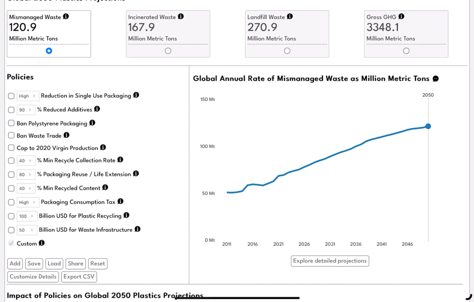474x302 pixels.
Task: Open the 100 Billion USD Plastic Recycling selector
Action: click(27, 216)
